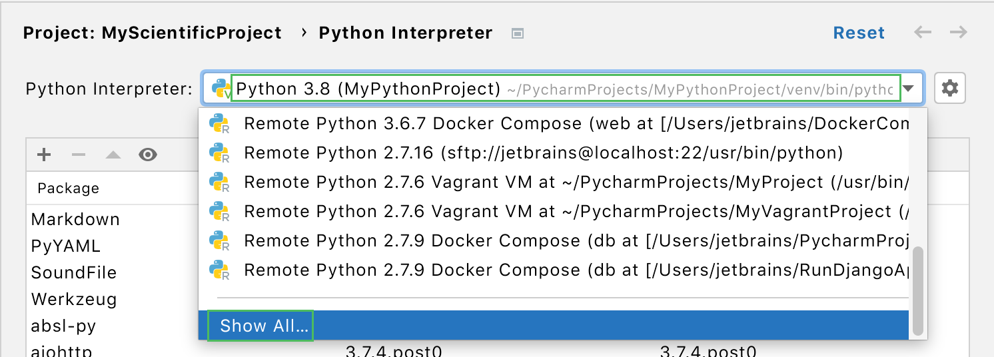Choose Remote Python 2.7.16 sftp interpreter
The width and height of the screenshot is (994, 357).
(x=543, y=153)
